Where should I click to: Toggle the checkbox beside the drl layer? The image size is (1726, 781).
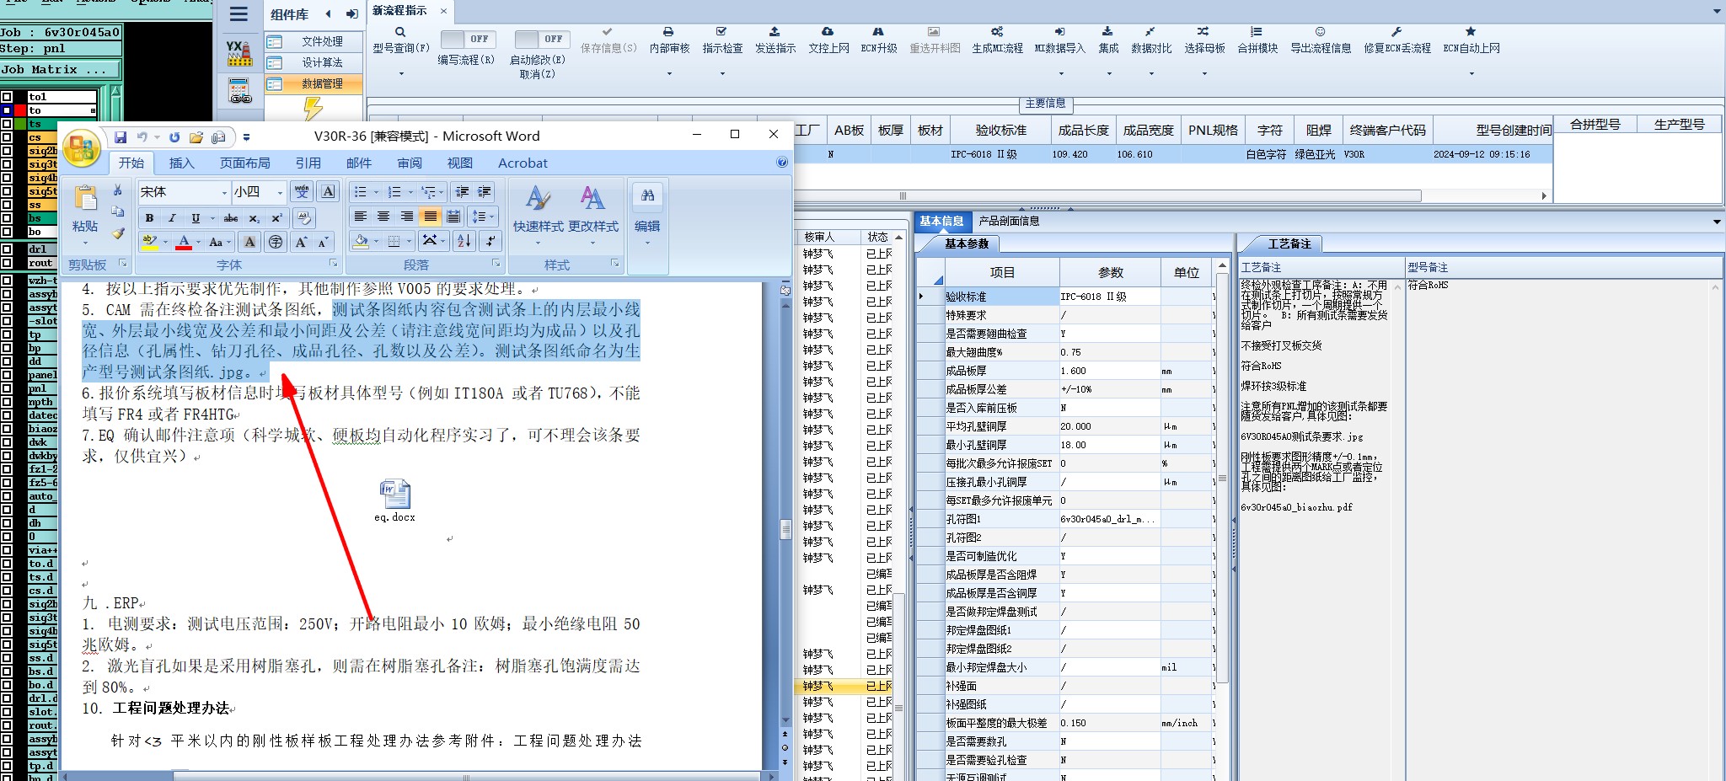pyautogui.click(x=7, y=249)
